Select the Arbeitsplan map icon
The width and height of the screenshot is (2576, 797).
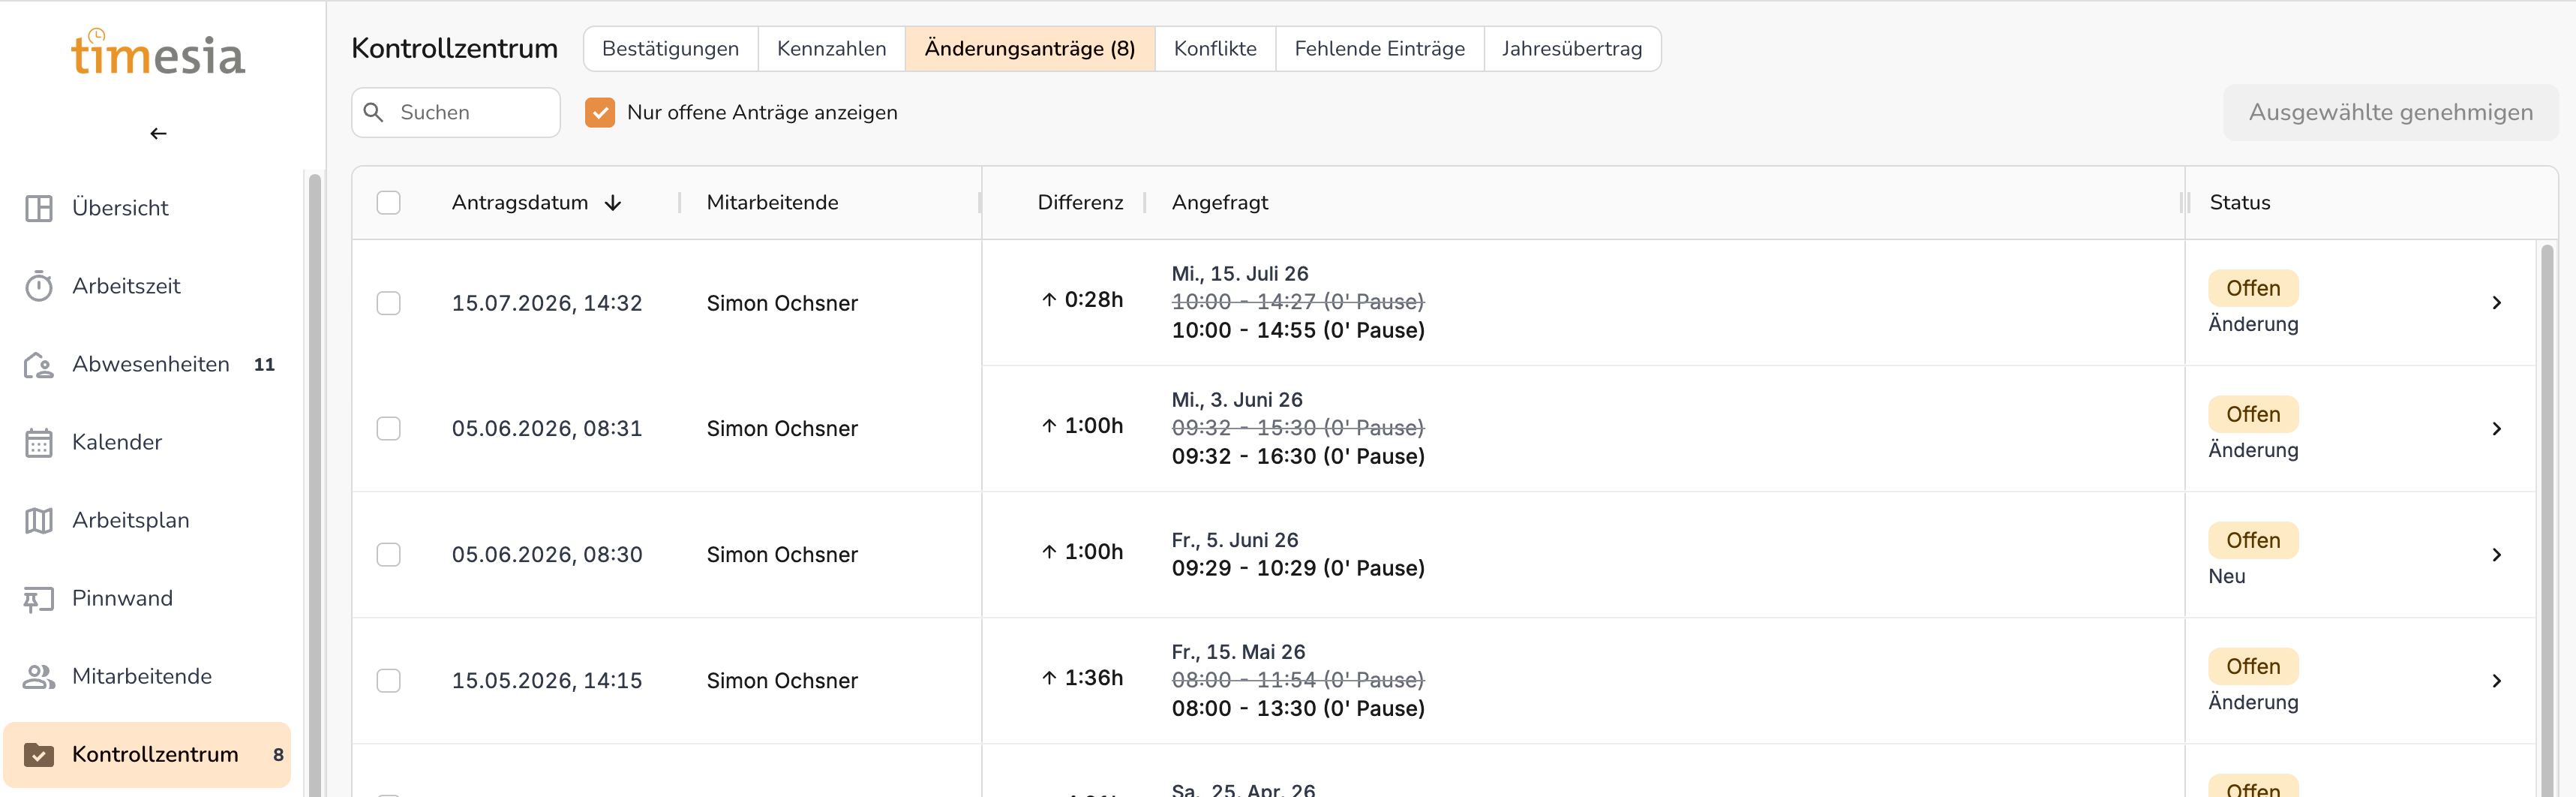(39, 520)
